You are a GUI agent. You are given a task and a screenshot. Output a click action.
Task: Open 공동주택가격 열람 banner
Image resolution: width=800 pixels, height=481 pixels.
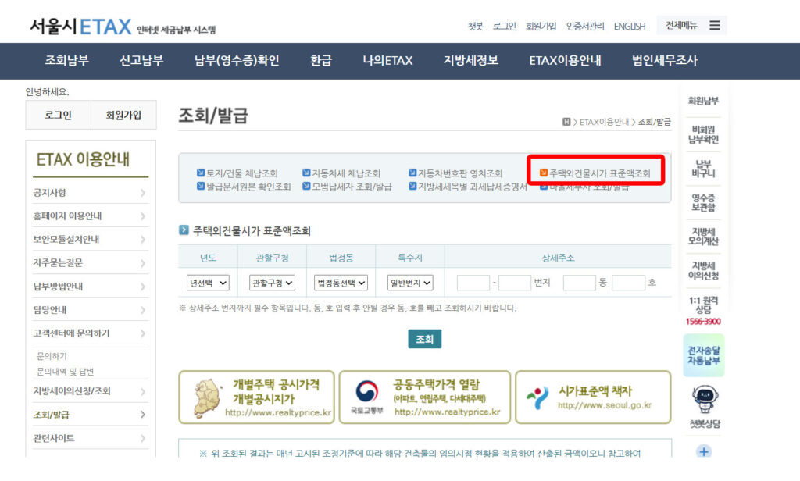(424, 397)
